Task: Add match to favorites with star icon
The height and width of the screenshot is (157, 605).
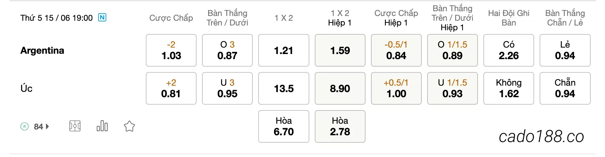Action: tap(129, 126)
